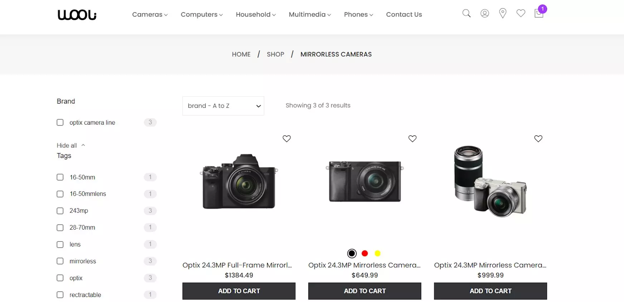Open the wishlist heart in header
The image size is (624, 302).
pyautogui.click(x=521, y=14)
